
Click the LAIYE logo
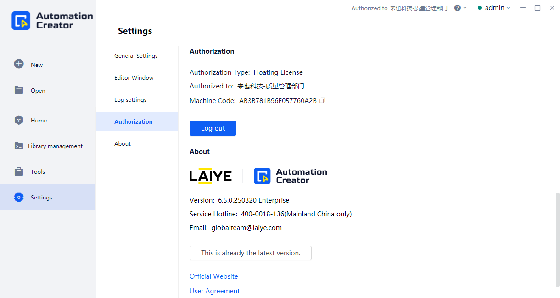click(x=211, y=176)
